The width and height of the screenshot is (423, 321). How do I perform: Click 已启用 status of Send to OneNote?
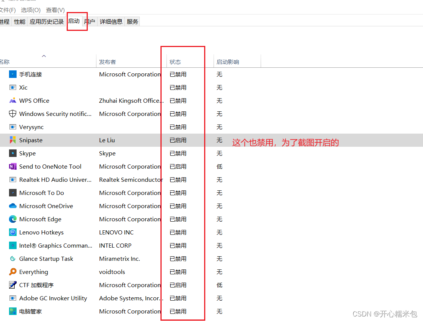point(178,167)
